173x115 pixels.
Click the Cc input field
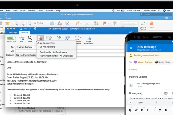pyautogui.click(x=70, y=51)
